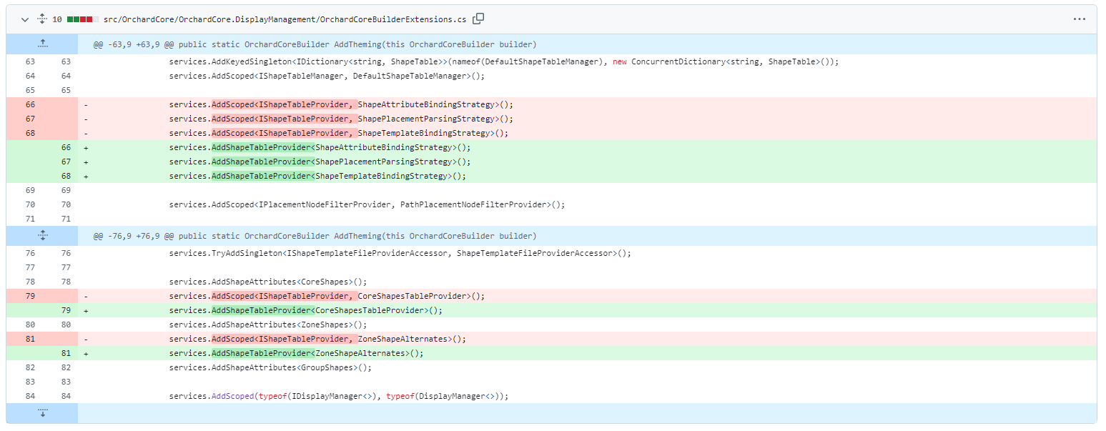Click the IDisplayManager AddScoped typeof line
Screen dimensions: 1106x431
click(x=338, y=396)
